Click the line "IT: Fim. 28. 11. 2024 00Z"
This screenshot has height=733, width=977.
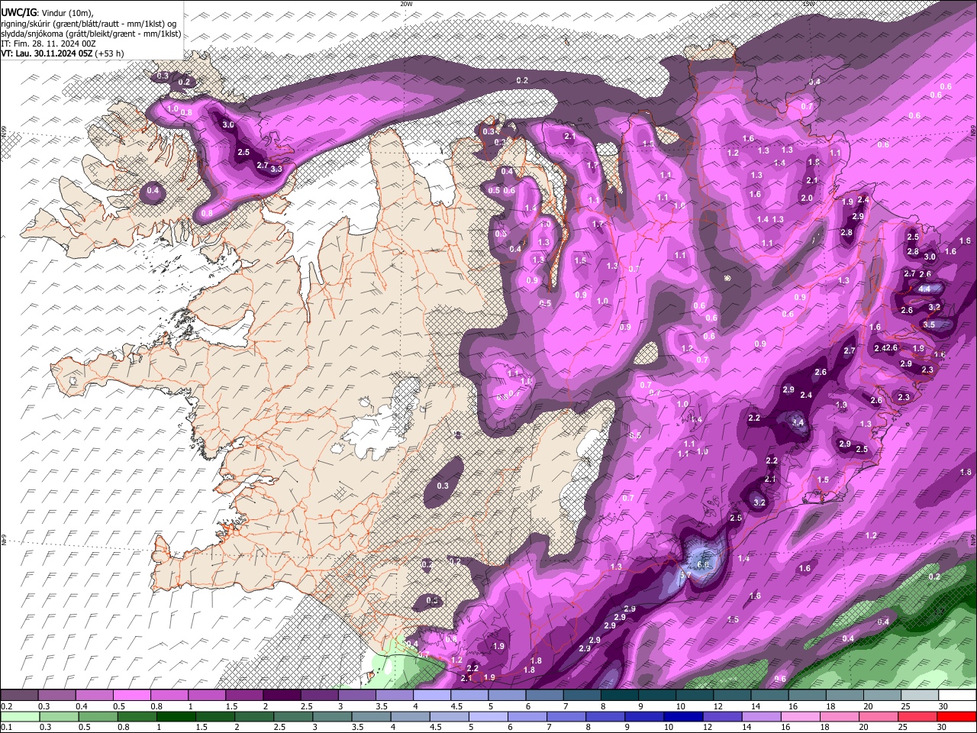(48, 44)
